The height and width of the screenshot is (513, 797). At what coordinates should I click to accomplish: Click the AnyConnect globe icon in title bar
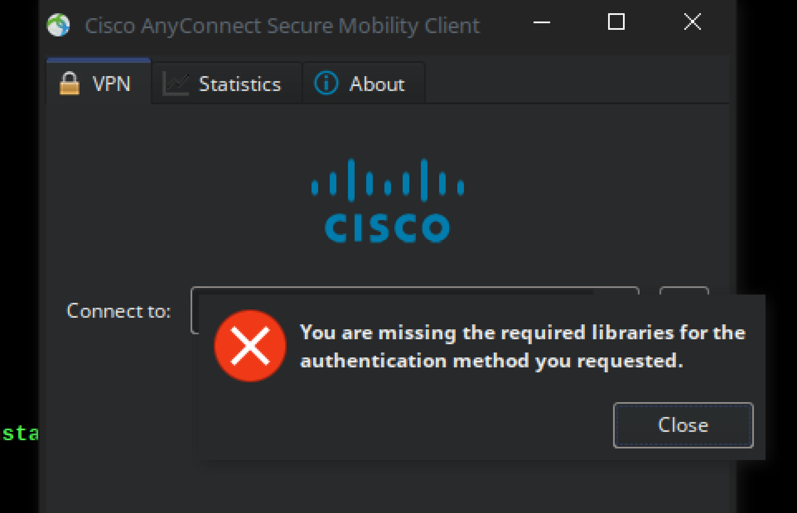click(x=58, y=25)
